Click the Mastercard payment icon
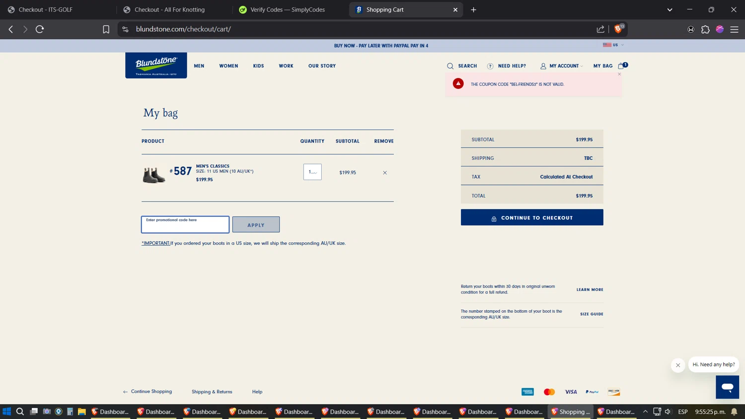The height and width of the screenshot is (419, 745). [549, 392]
